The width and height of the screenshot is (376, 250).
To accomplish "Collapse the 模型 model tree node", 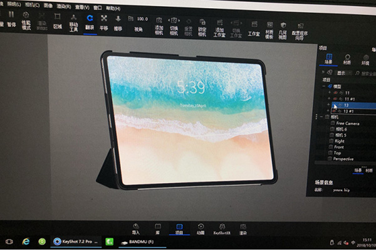I will [x=324, y=86].
